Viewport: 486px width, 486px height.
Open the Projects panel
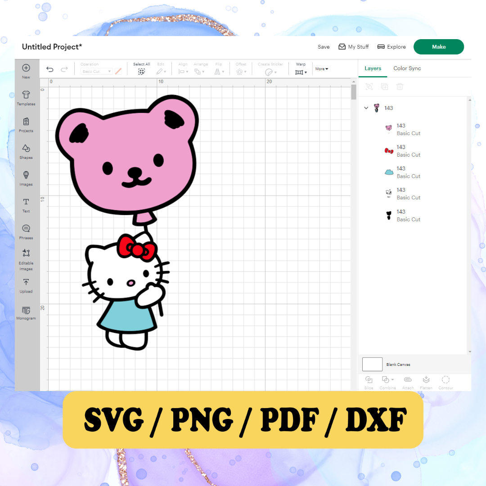26,125
